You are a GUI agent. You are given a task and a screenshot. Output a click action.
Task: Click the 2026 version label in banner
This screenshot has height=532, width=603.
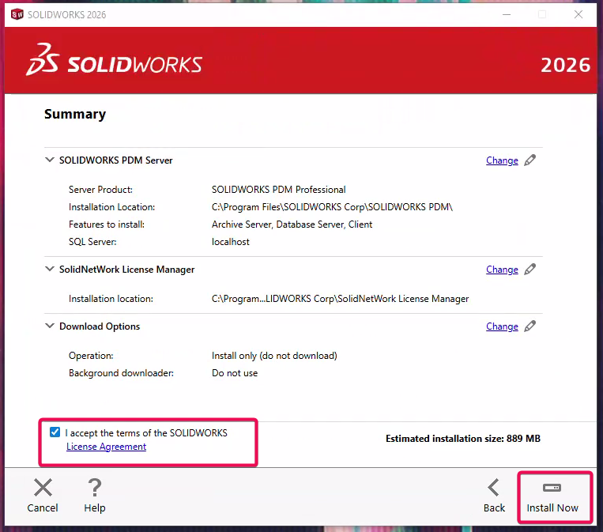tap(565, 65)
